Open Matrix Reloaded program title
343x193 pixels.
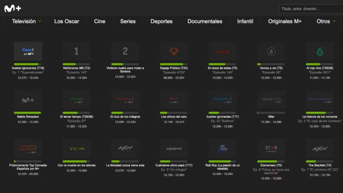click(x=28, y=117)
